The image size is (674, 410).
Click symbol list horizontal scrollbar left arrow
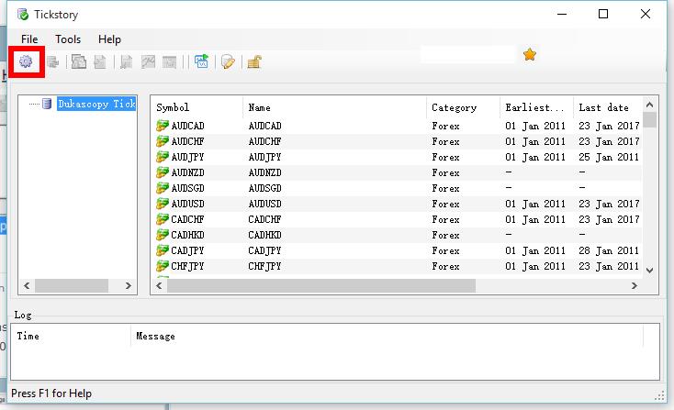pos(159,285)
